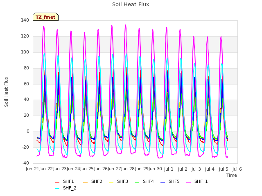
Task: Select the SHF5 legend label
Action: 174,181
